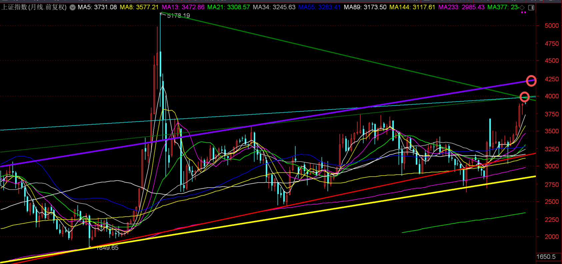Click the red circle near 4250
This screenshot has height=264, width=562.
click(531, 81)
